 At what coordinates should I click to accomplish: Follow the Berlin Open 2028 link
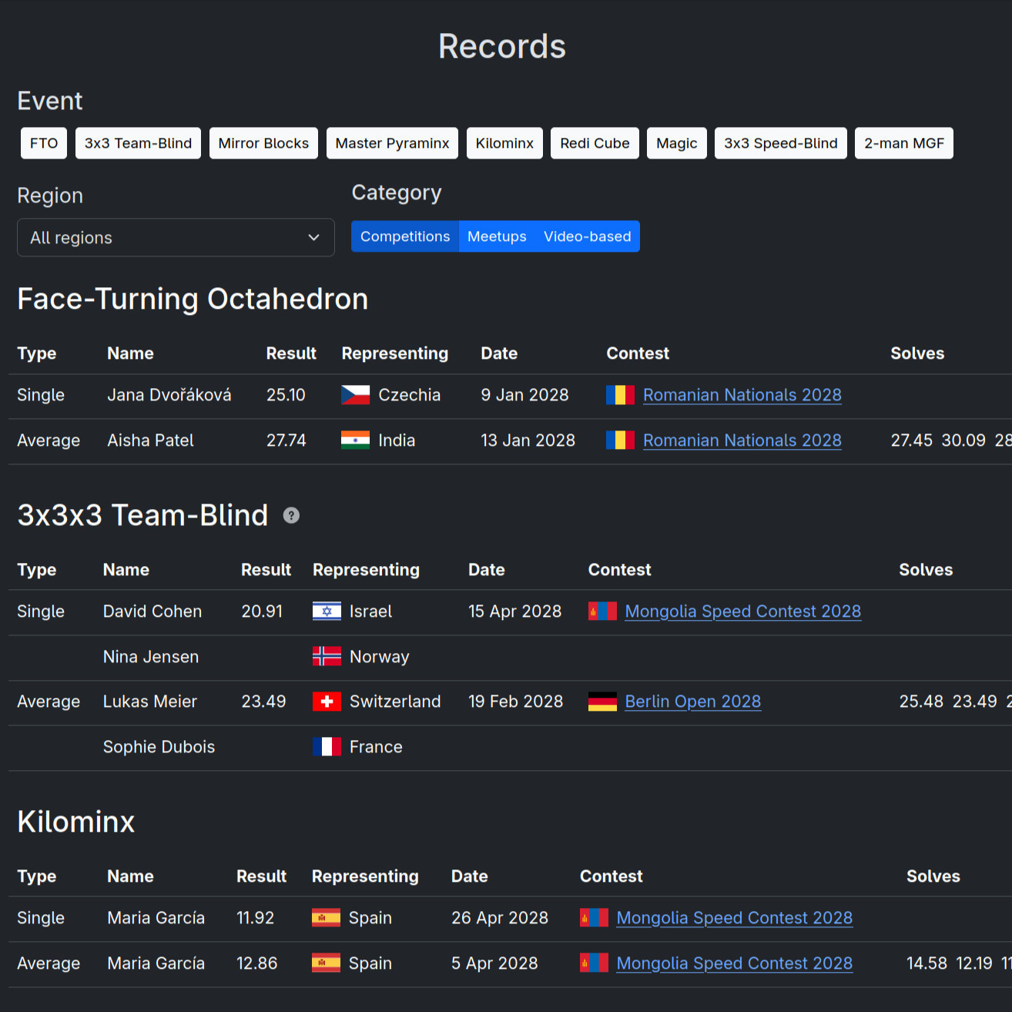point(692,702)
